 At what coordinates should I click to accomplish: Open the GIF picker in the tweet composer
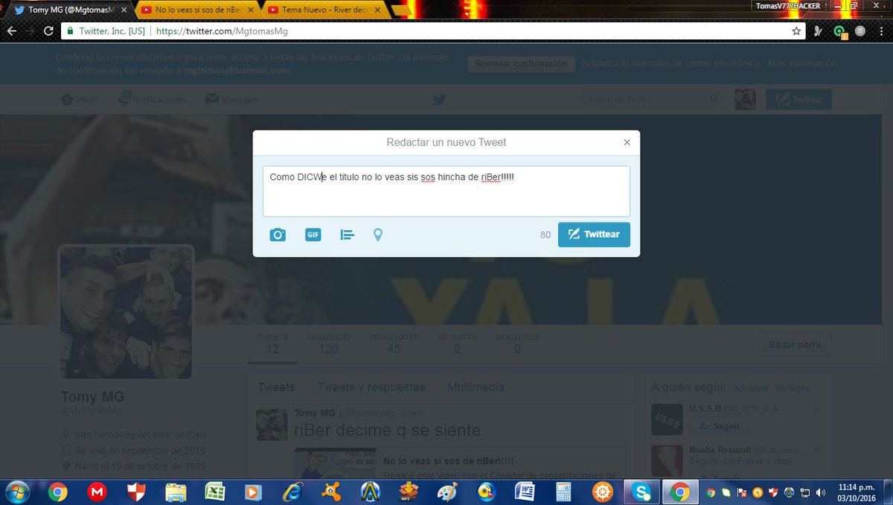pyautogui.click(x=313, y=235)
